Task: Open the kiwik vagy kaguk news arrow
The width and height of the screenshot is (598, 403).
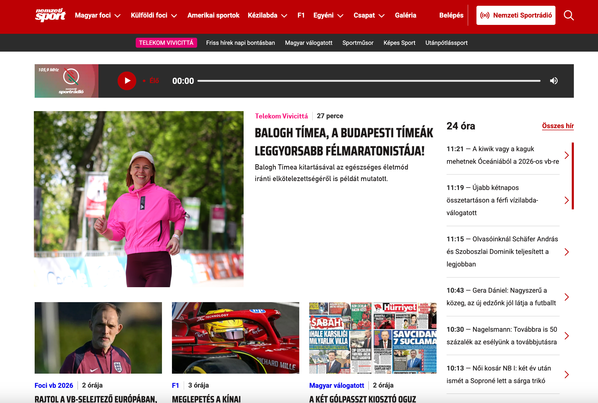Action: coord(566,155)
